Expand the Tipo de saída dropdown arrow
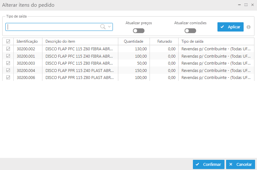The height and width of the screenshot is (170, 257). 109,27
